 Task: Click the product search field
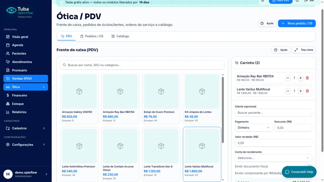(142, 65)
